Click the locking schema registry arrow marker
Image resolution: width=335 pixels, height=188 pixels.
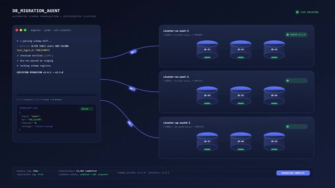18,66
